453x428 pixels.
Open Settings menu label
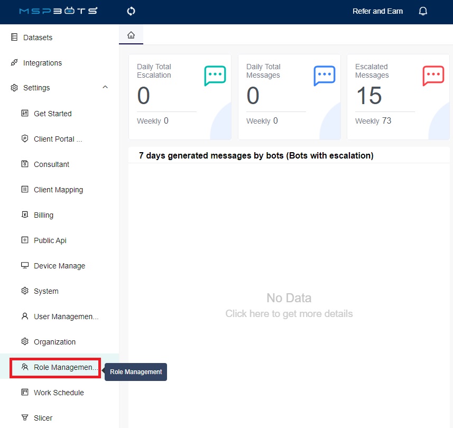point(36,88)
